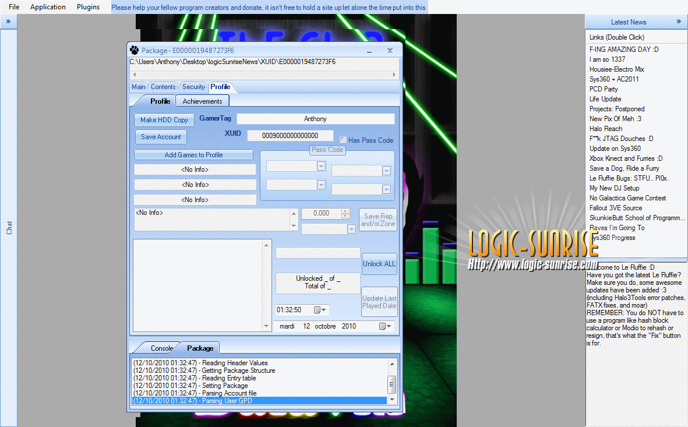
Task: Select the Profile sub-tab
Action: click(x=160, y=101)
